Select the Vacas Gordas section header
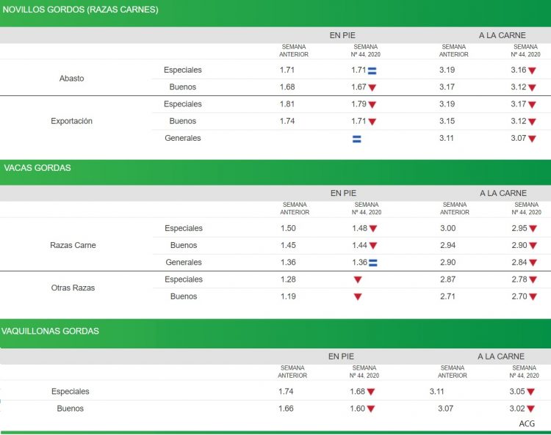Screen dimensions: 551x435 tap(37, 168)
